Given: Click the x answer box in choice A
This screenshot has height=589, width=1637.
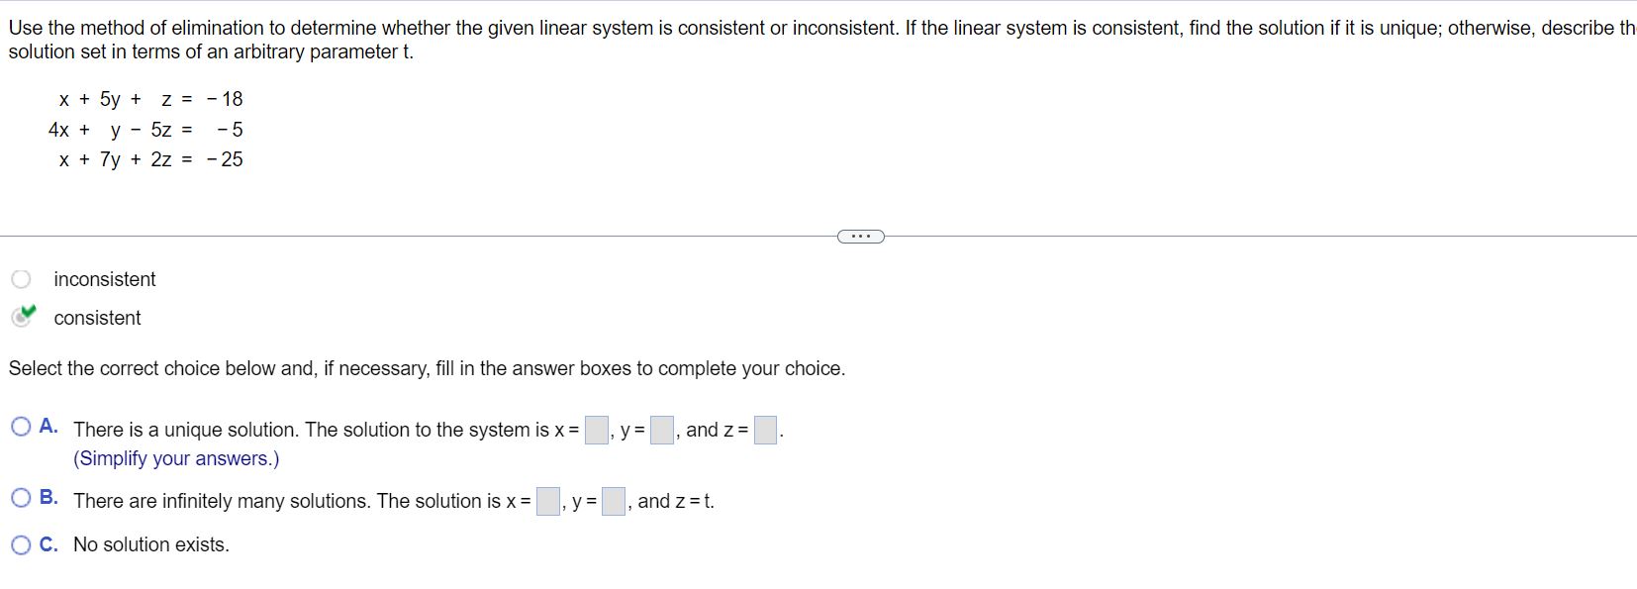Looking at the screenshot, I should coord(595,429).
